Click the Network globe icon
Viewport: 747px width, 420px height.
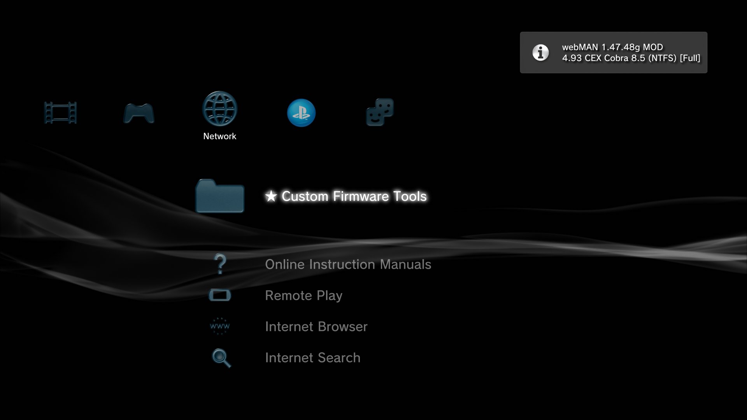click(x=219, y=108)
